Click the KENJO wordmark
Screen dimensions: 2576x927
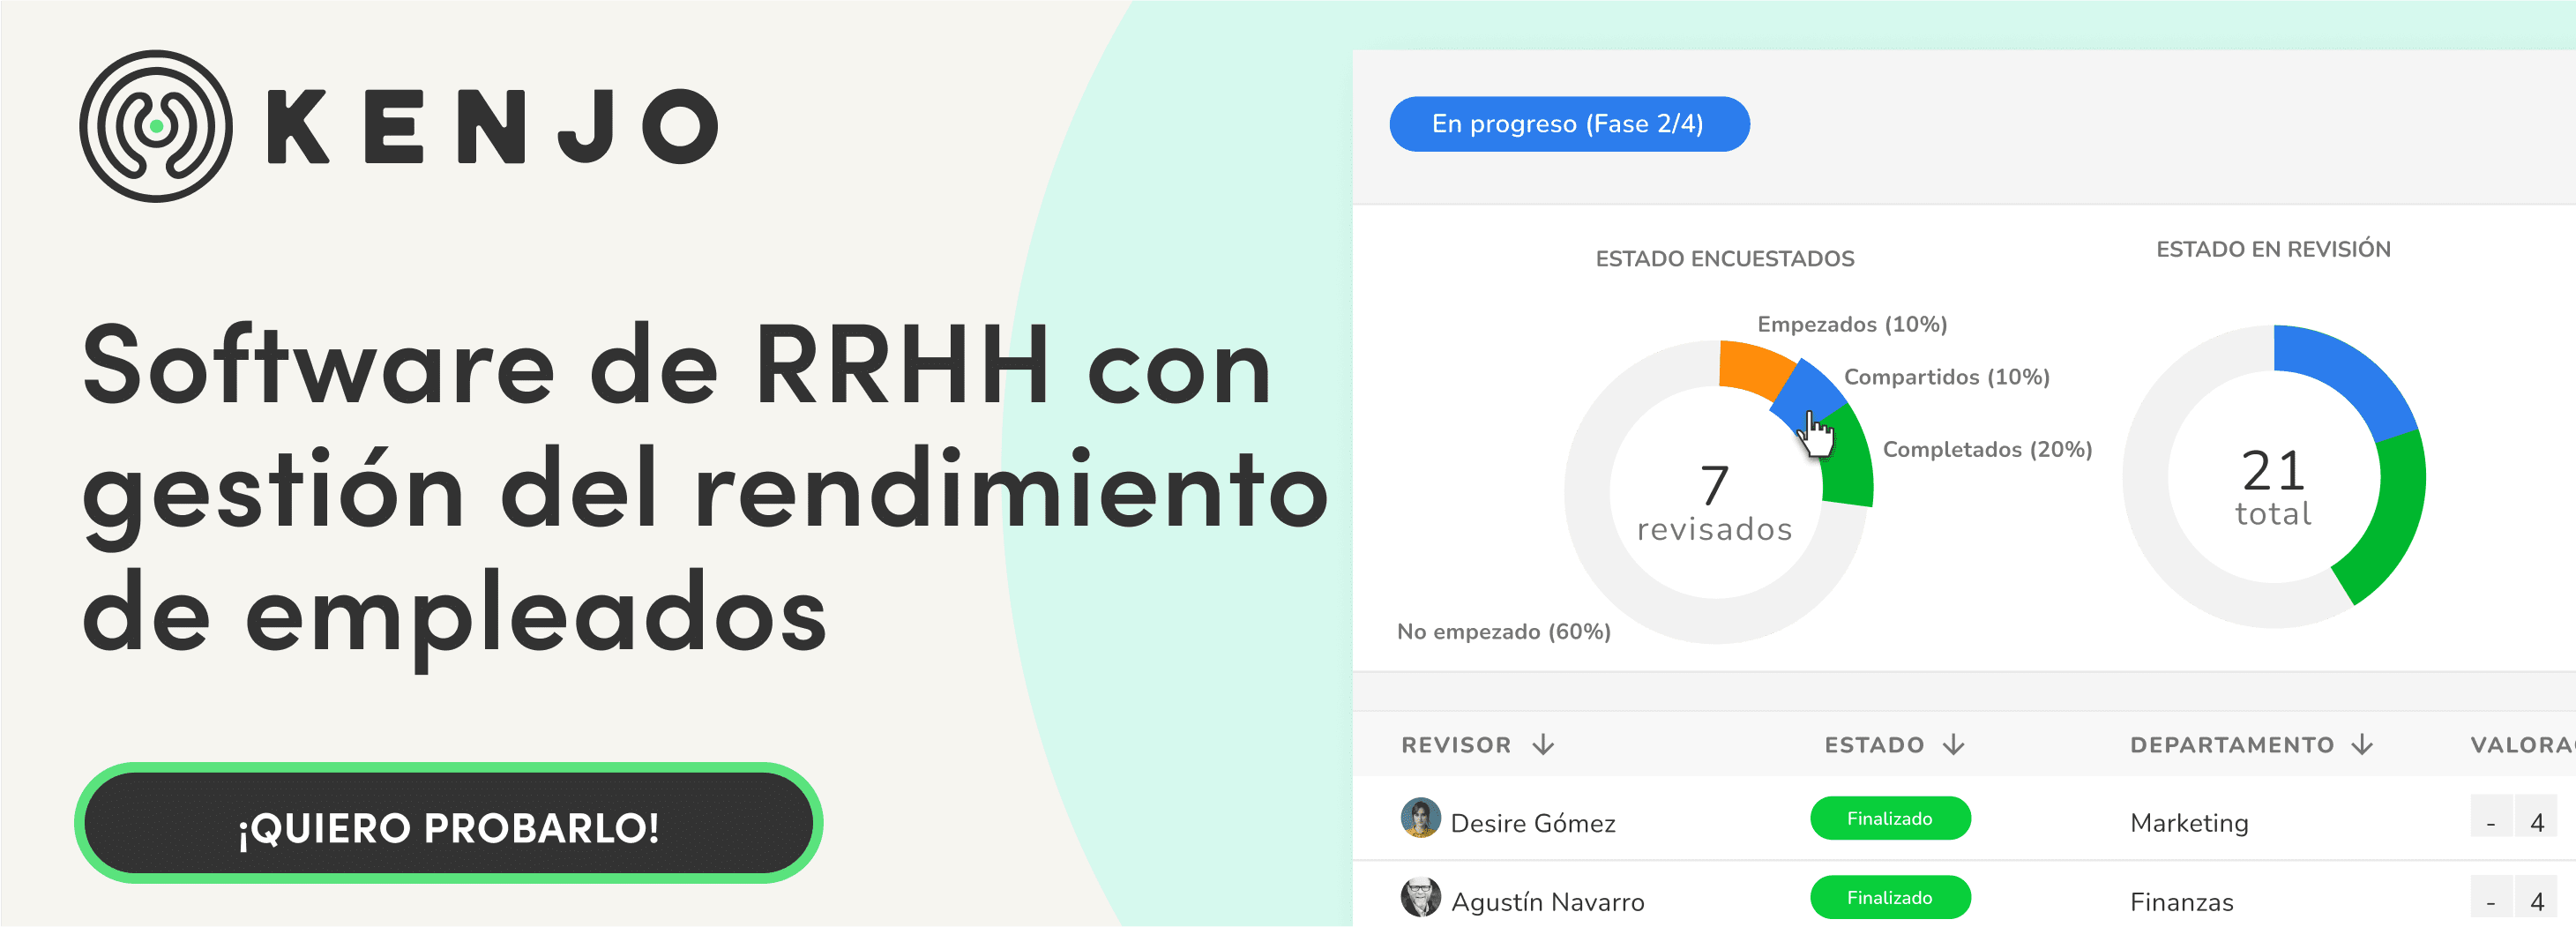(x=493, y=126)
